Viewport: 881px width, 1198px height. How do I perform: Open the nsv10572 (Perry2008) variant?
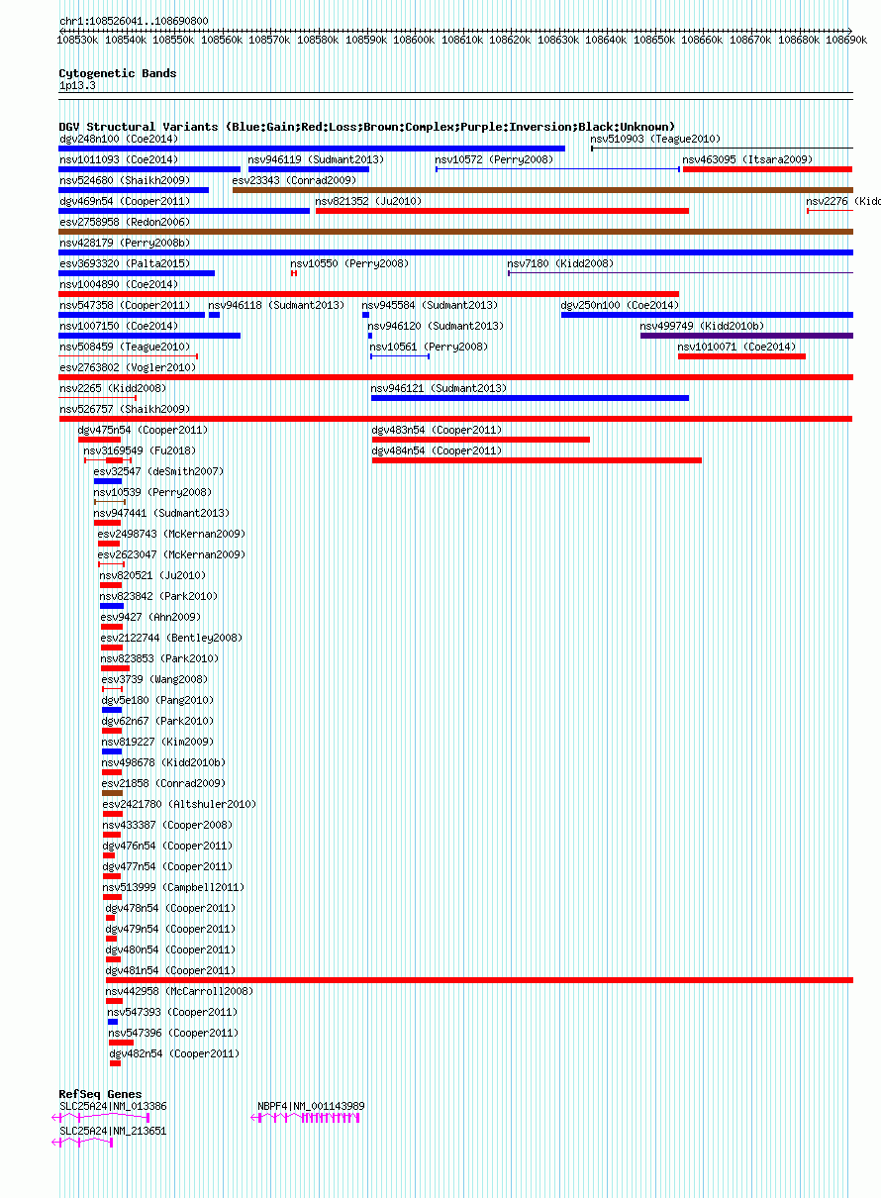493,159
